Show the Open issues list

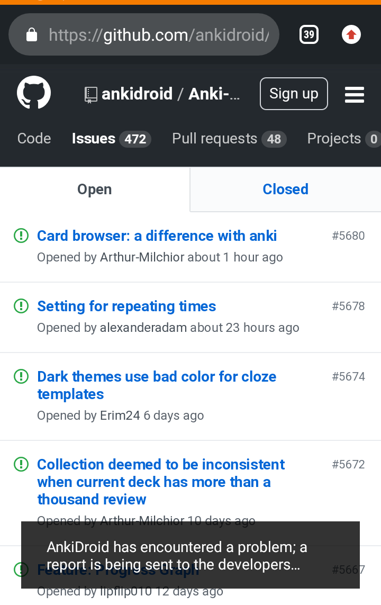95,189
